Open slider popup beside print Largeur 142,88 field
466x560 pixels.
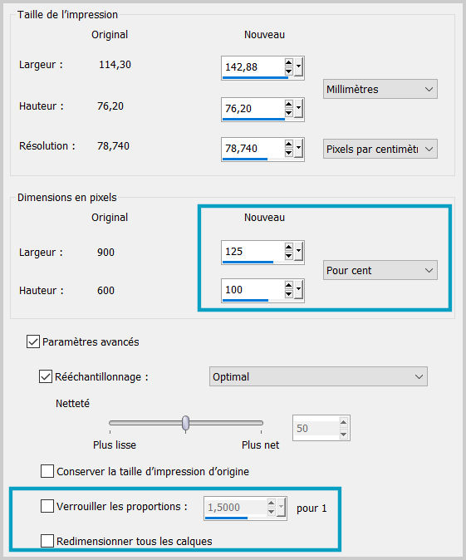click(x=298, y=67)
